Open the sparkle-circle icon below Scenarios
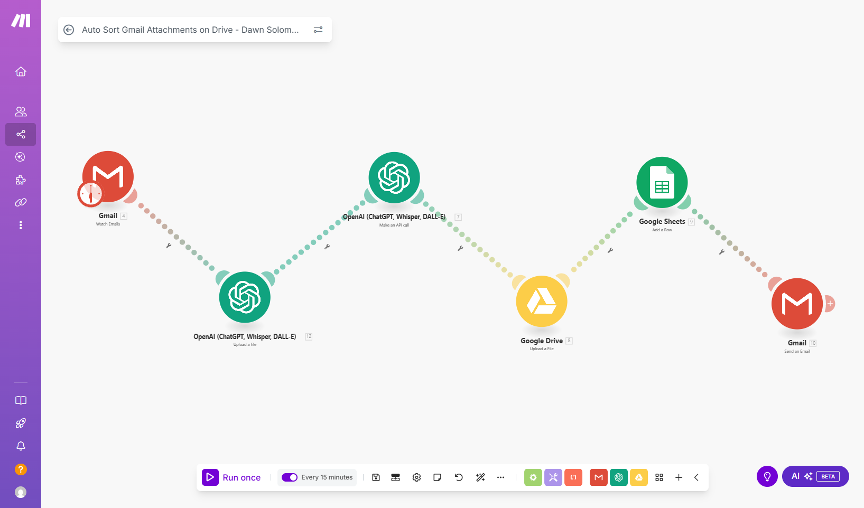The height and width of the screenshot is (508, 864). 21,157
